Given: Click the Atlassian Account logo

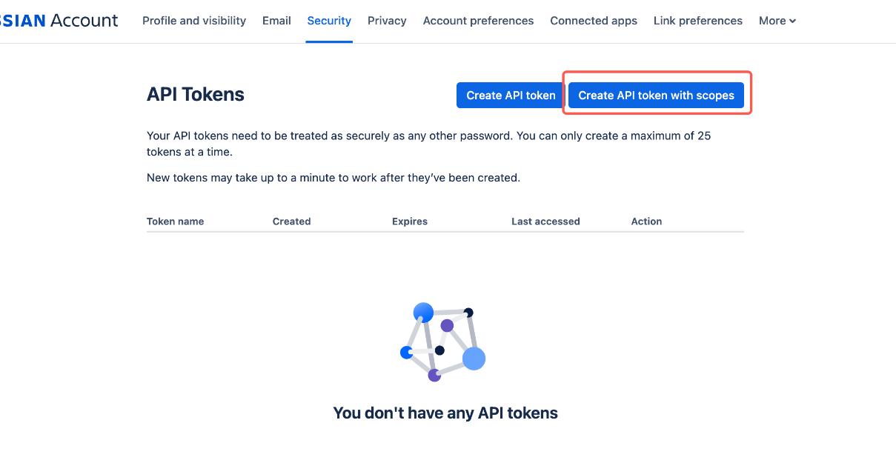Looking at the screenshot, I should pyautogui.click(x=59, y=21).
